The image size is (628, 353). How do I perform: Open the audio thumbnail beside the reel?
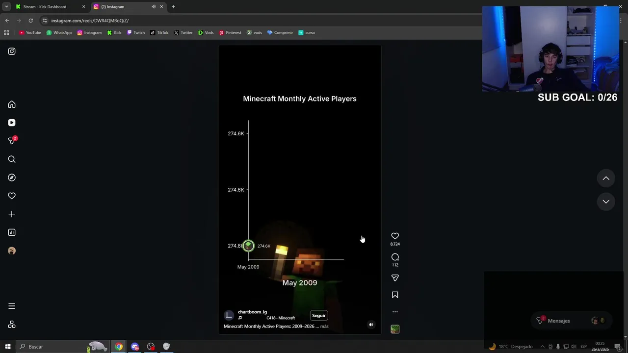tap(395, 329)
